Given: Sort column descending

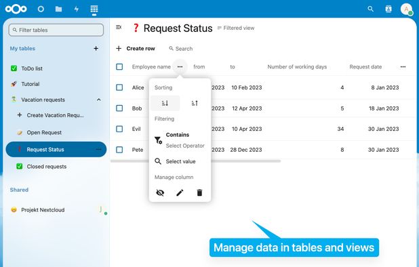Looking at the screenshot, I should (165, 103).
